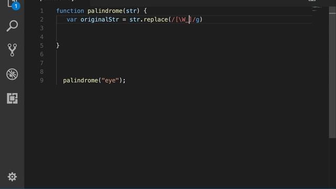Image resolution: width=336 pixels, height=189 pixels.
Task: Click the function name 'palindrome' on line 1
Action: [x=105, y=10]
